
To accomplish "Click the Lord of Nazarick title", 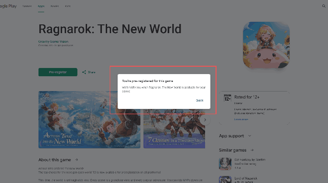I will point(246,178).
